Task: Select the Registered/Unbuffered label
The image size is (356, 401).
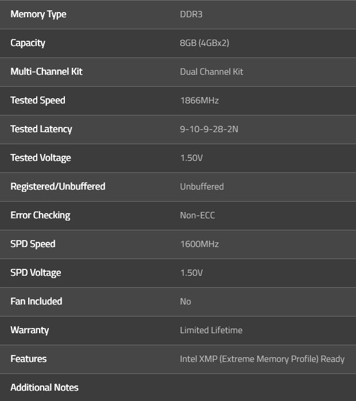Action: [57, 187]
